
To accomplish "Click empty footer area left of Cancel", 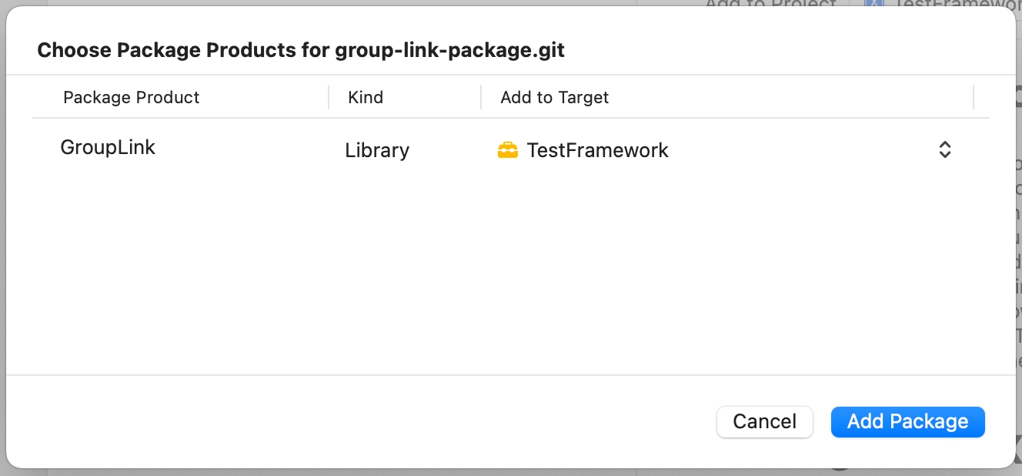I will pos(346,422).
